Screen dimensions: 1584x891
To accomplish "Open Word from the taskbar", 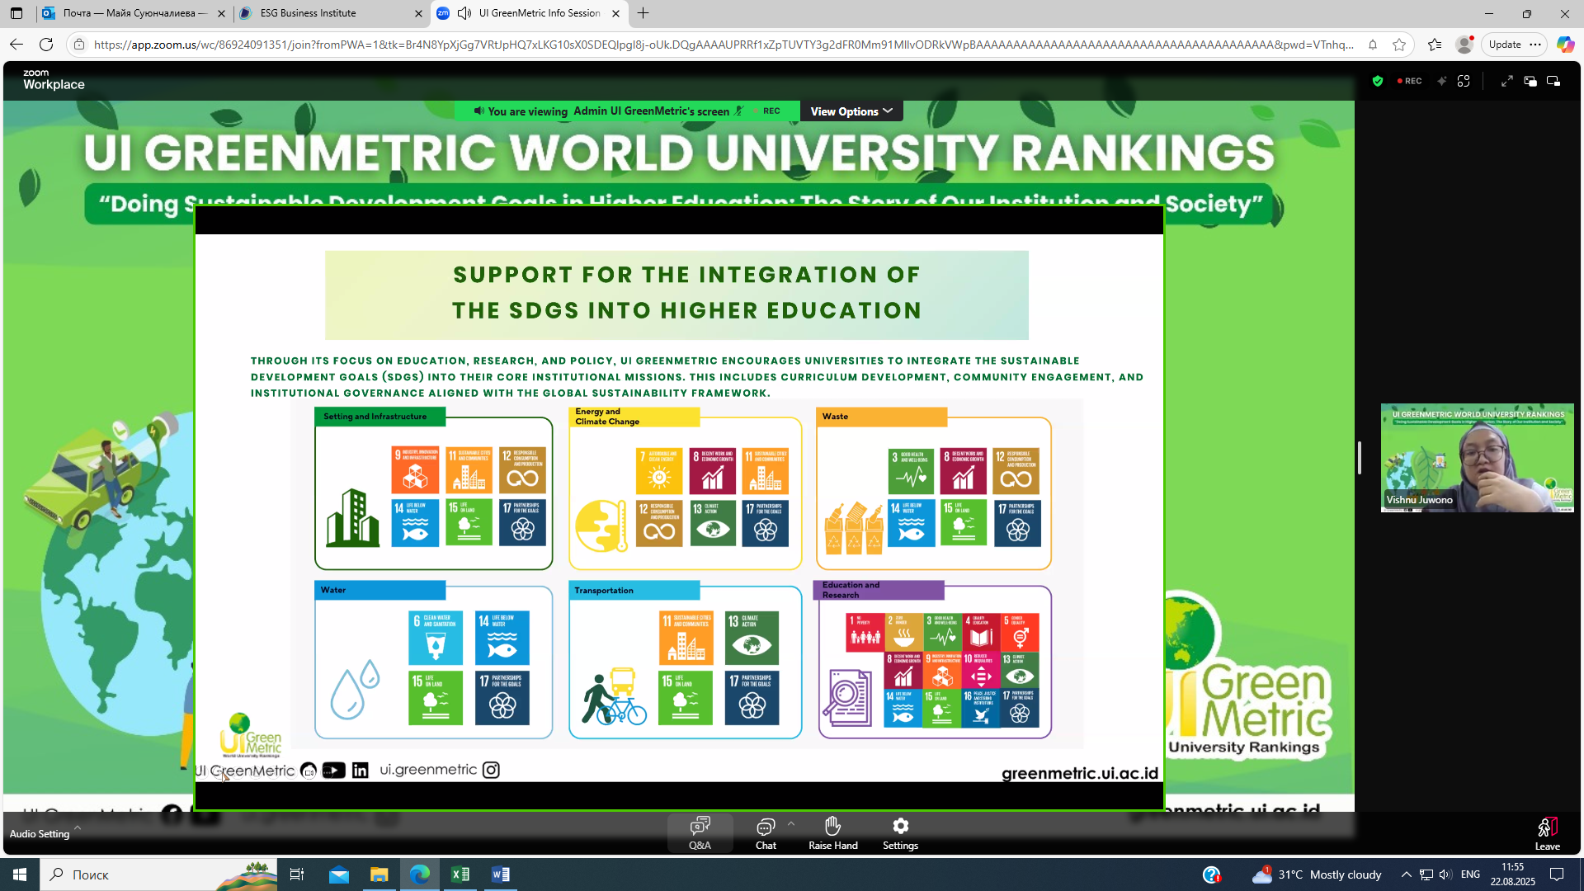I will [x=501, y=874].
